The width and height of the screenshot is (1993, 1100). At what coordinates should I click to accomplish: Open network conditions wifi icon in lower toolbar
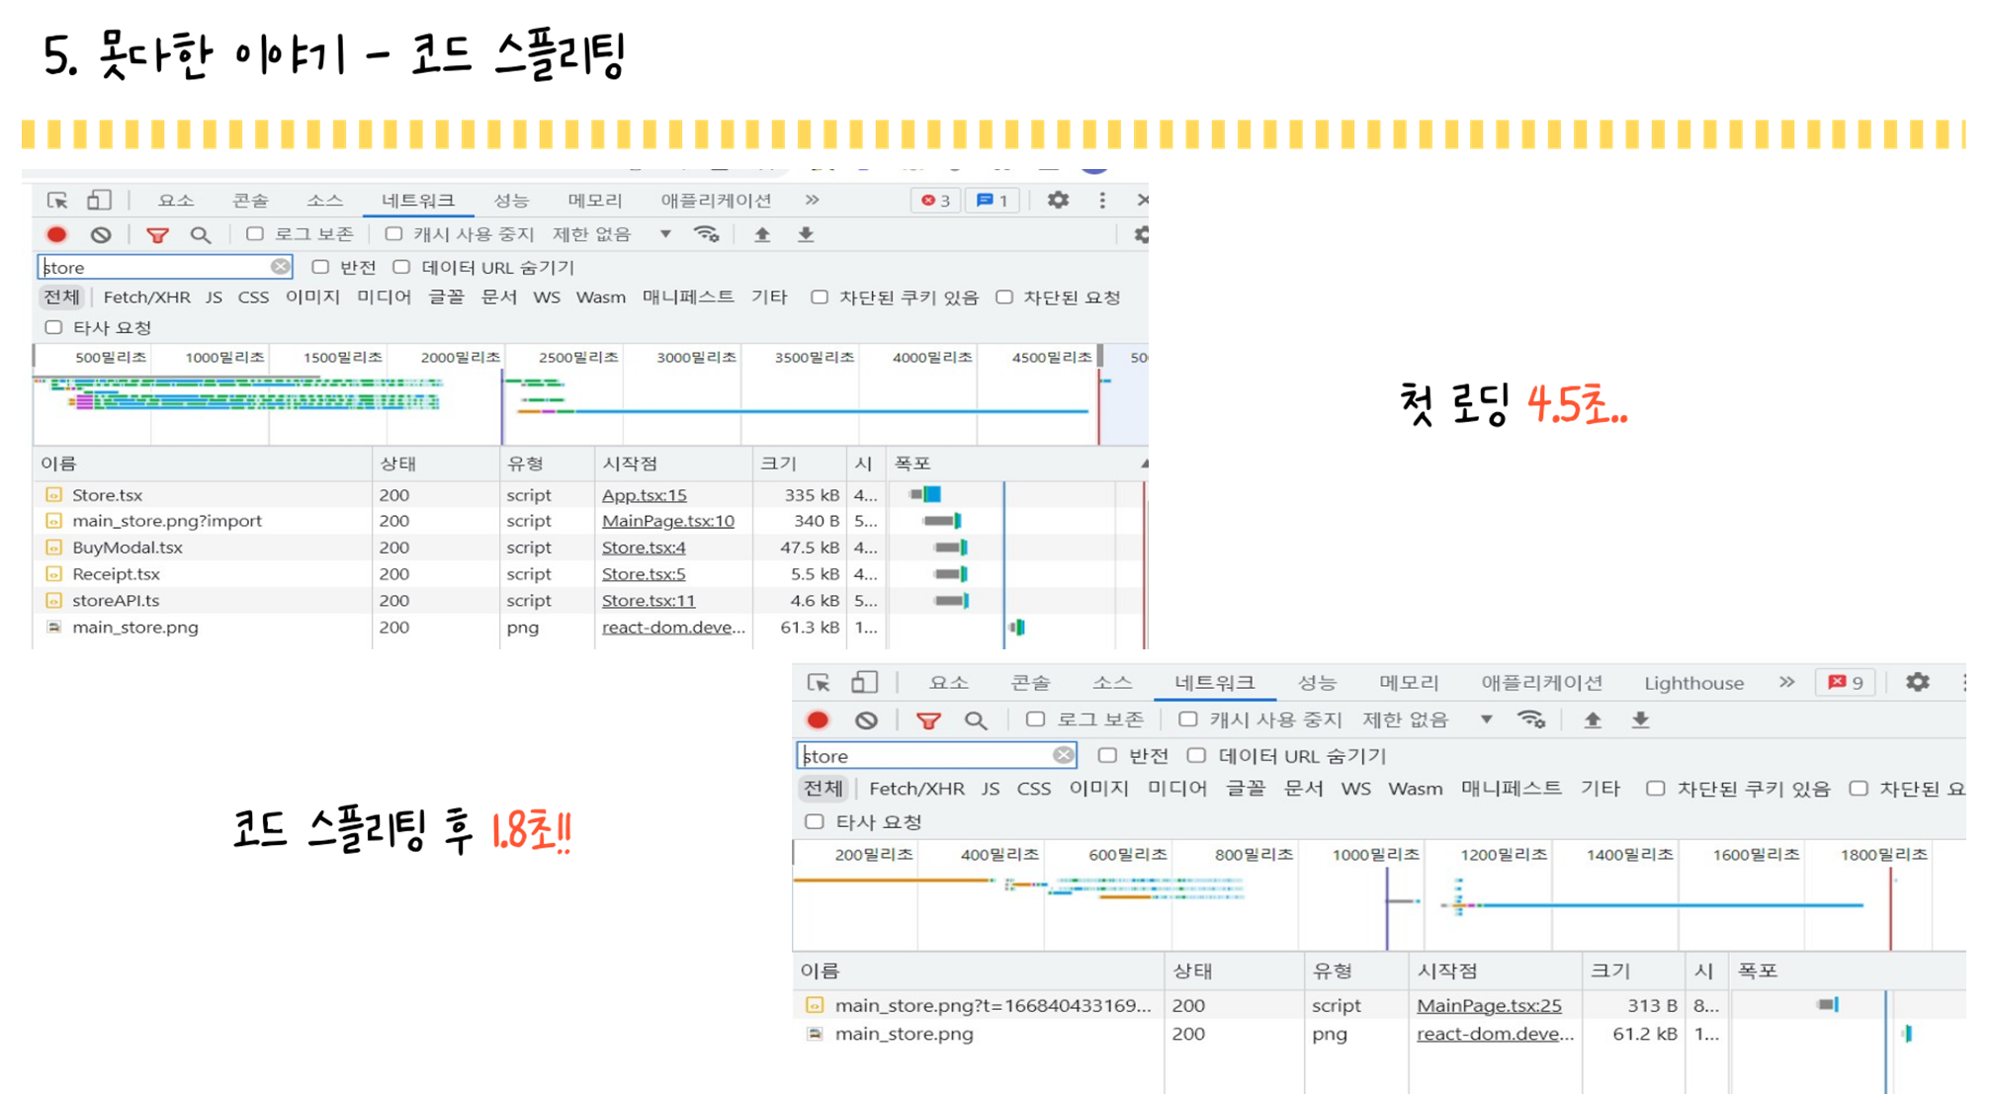(x=1530, y=719)
